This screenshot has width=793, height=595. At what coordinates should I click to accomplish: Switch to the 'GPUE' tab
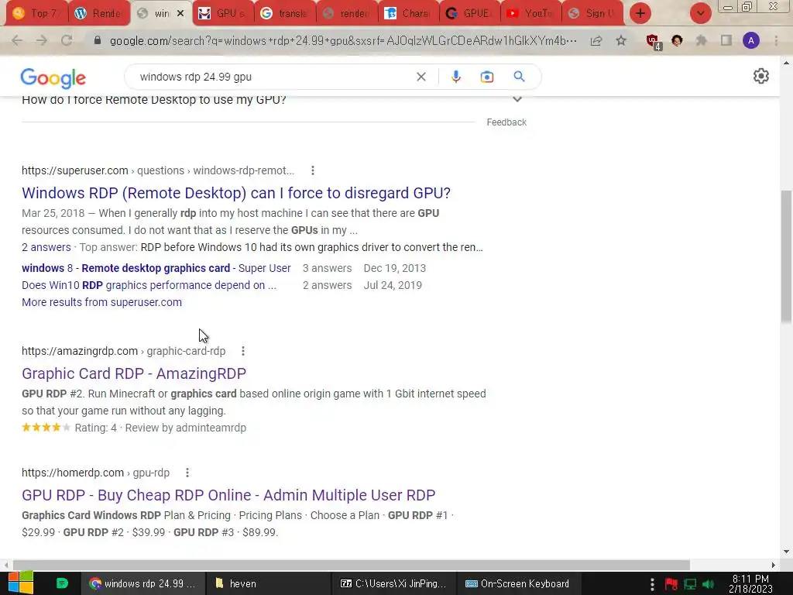pos(470,14)
